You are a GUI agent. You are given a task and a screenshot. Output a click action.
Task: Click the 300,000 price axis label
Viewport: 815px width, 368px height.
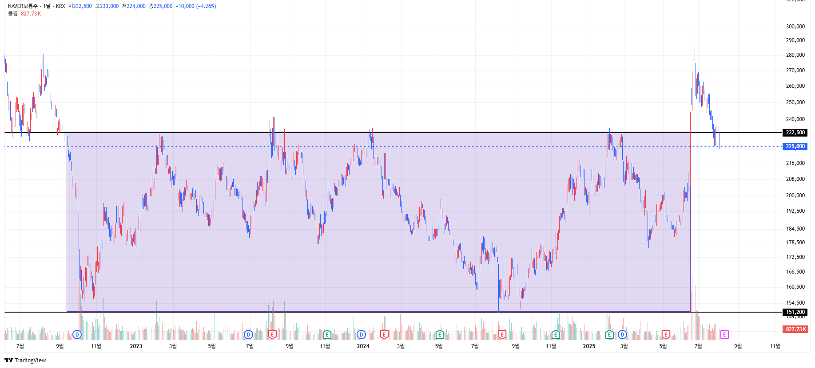pos(795,27)
